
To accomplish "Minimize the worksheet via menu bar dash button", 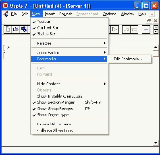I will click(x=152, y=14).
